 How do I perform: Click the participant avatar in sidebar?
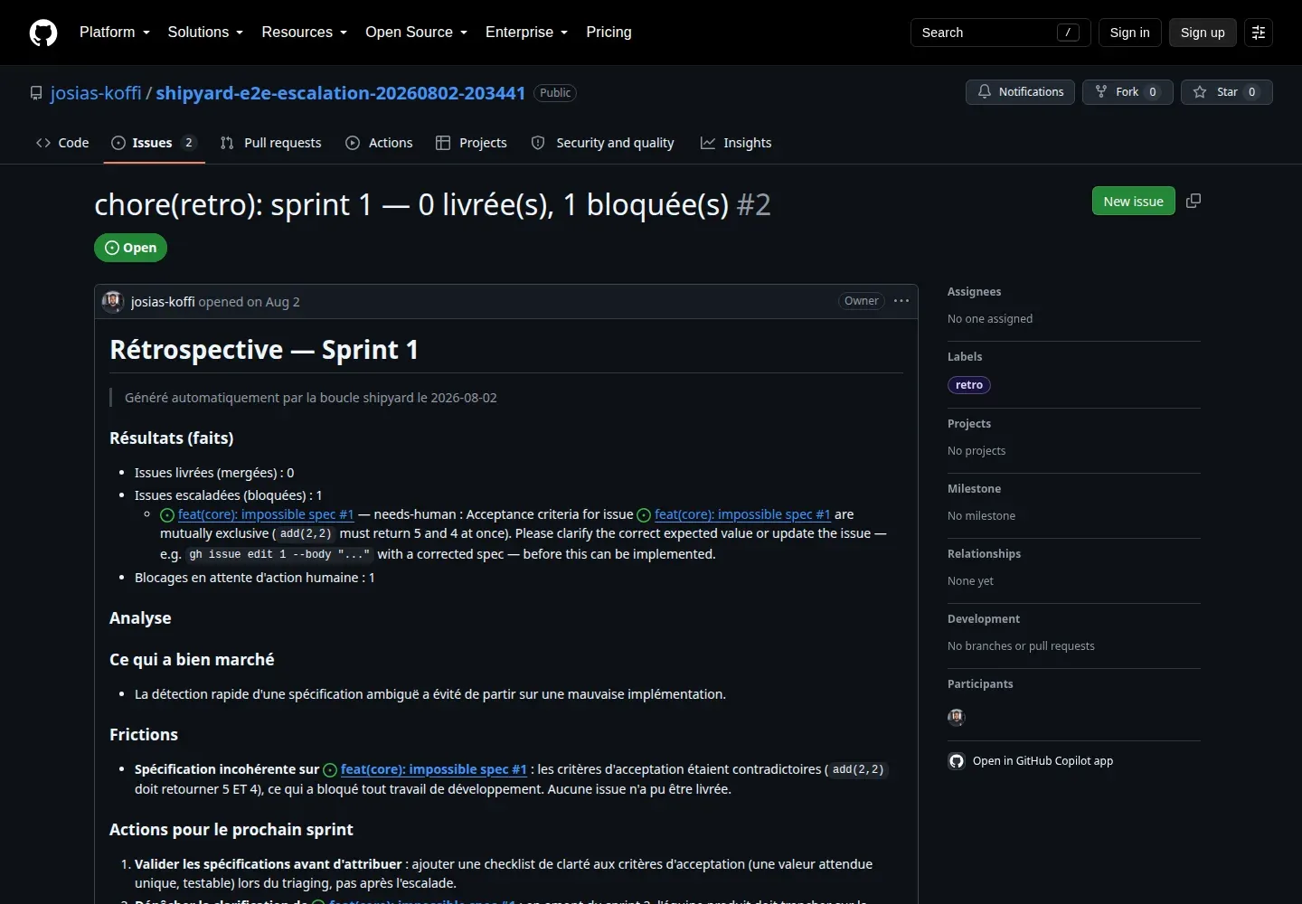957,718
